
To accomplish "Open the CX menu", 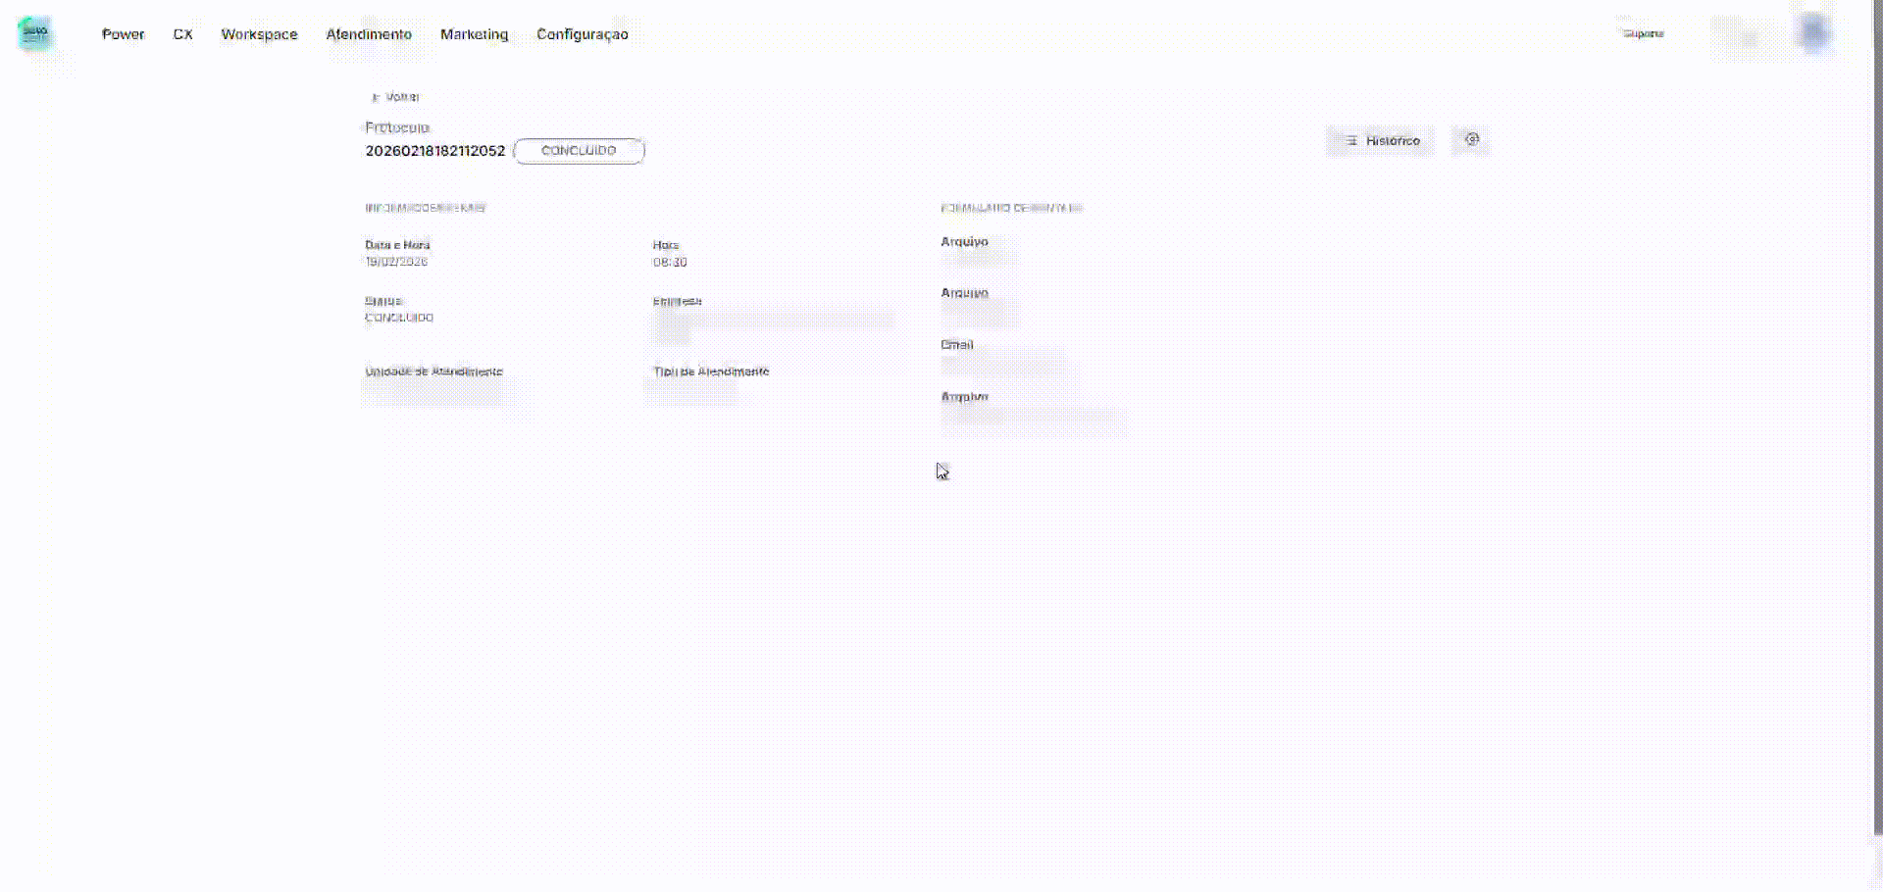I will pos(182,34).
